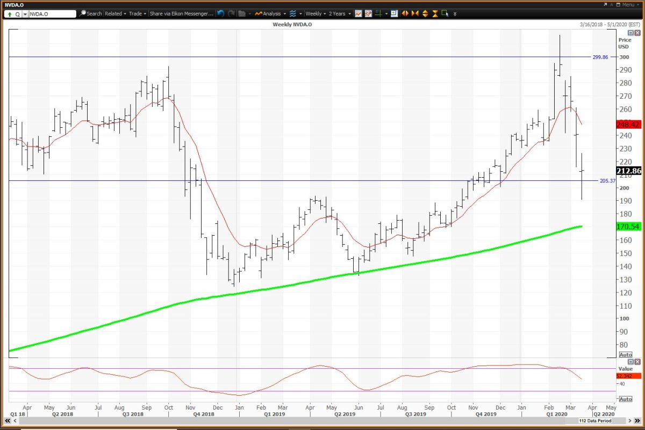Open the folder icon in the toolbar
The image size is (645, 430).
tap(241, 13)
